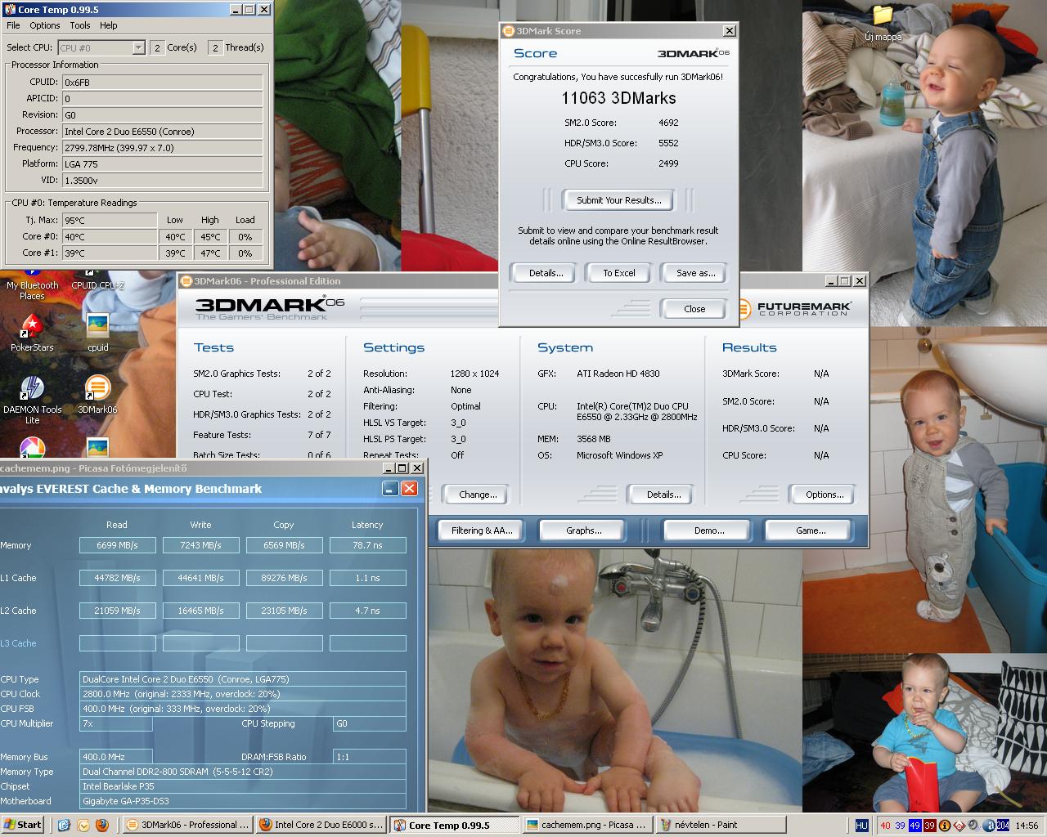
Task: Switch to névtelen - Paint taskbar item
Action: [720, 825]
